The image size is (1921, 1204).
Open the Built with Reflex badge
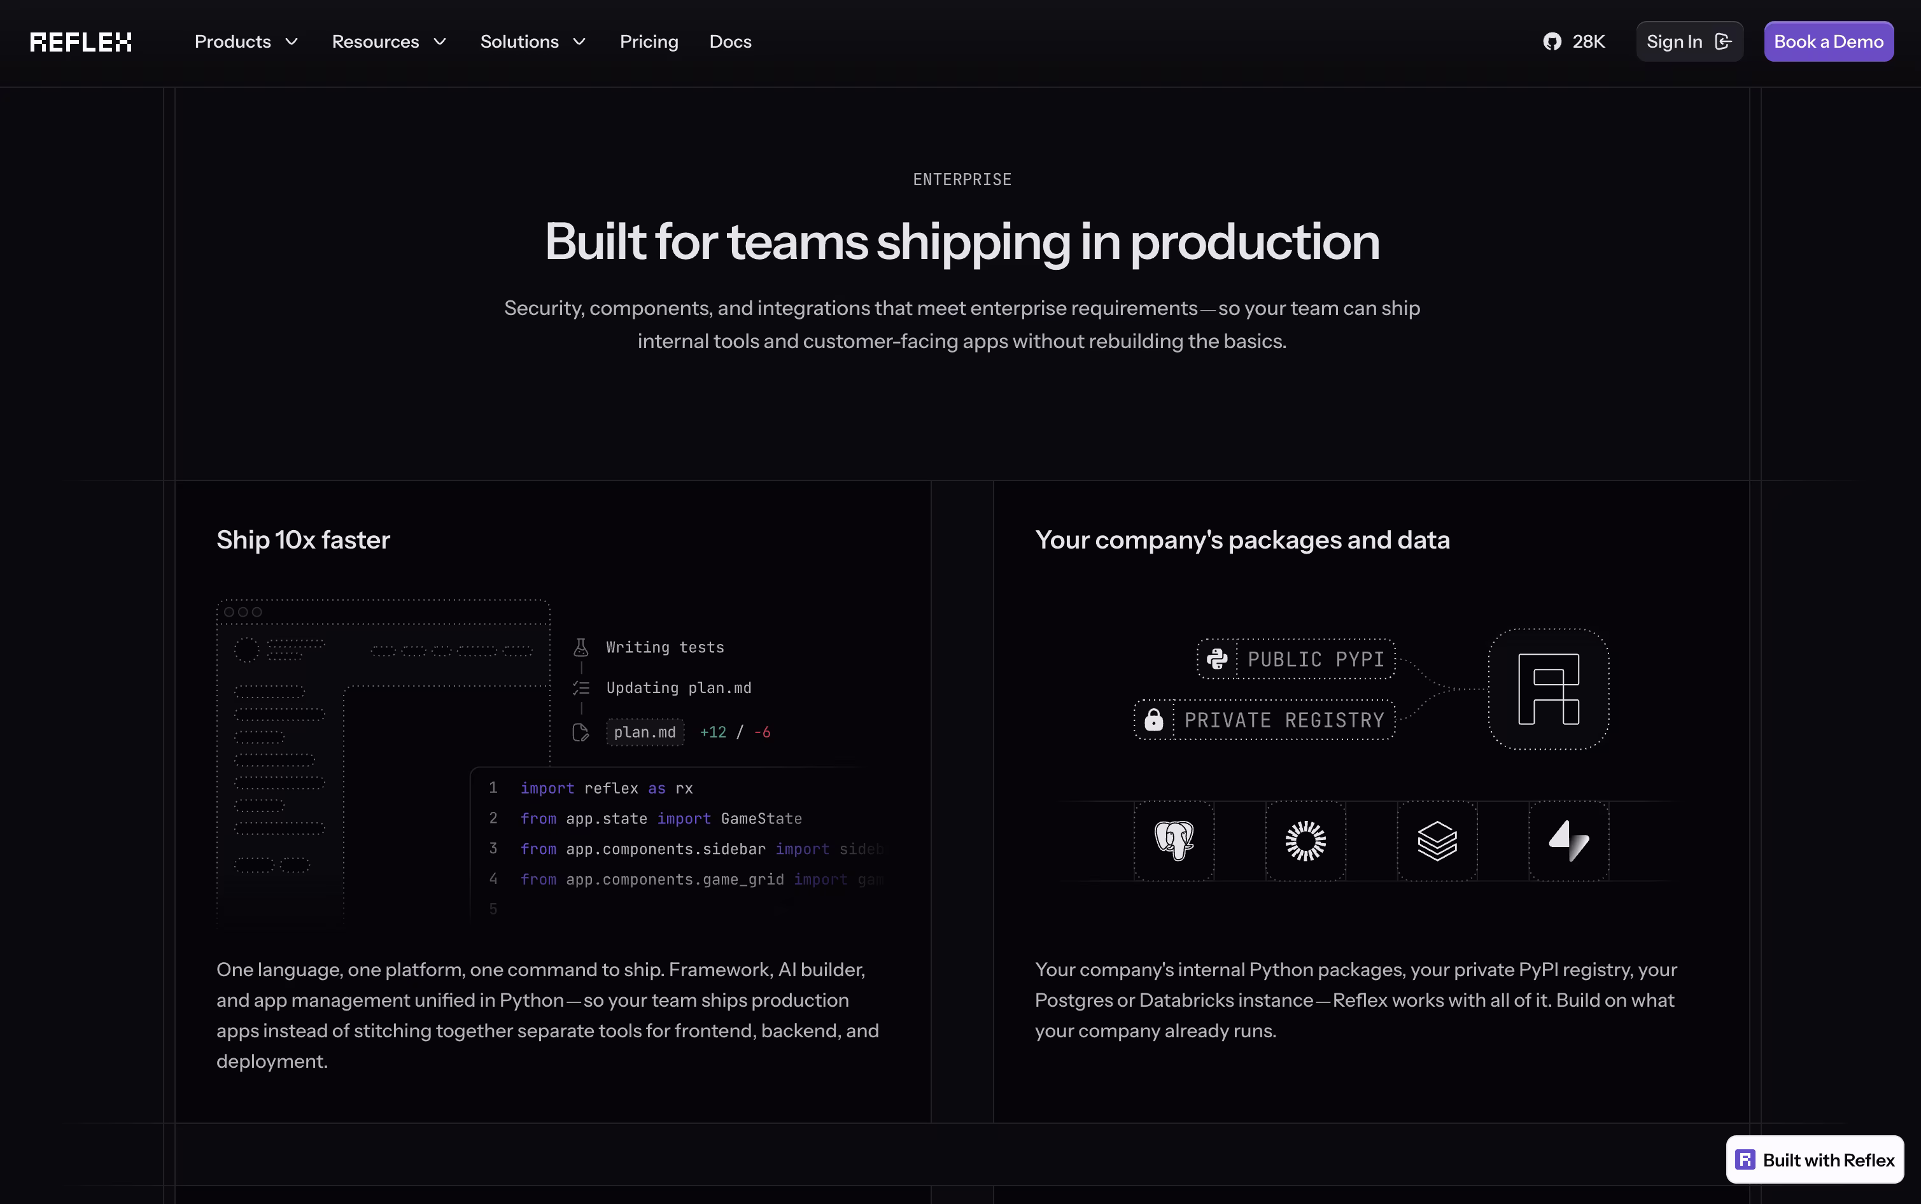1815,1159
